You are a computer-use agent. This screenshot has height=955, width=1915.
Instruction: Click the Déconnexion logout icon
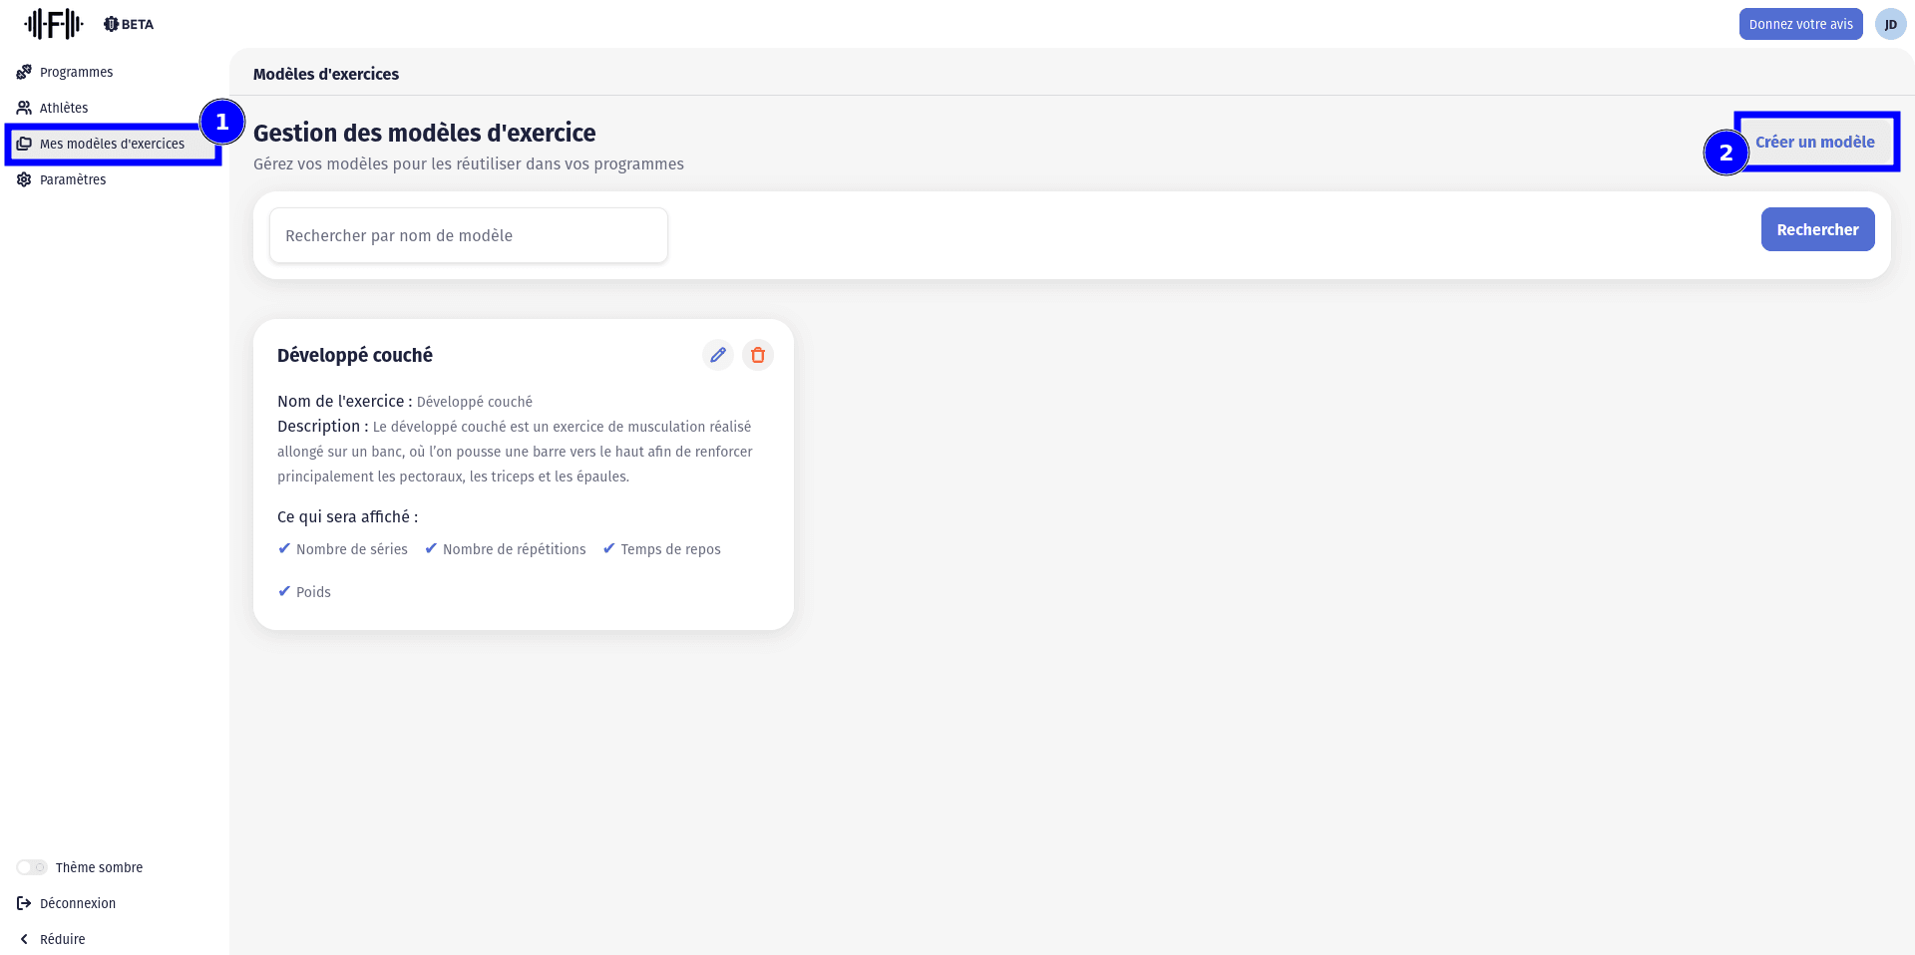point(24,903)
